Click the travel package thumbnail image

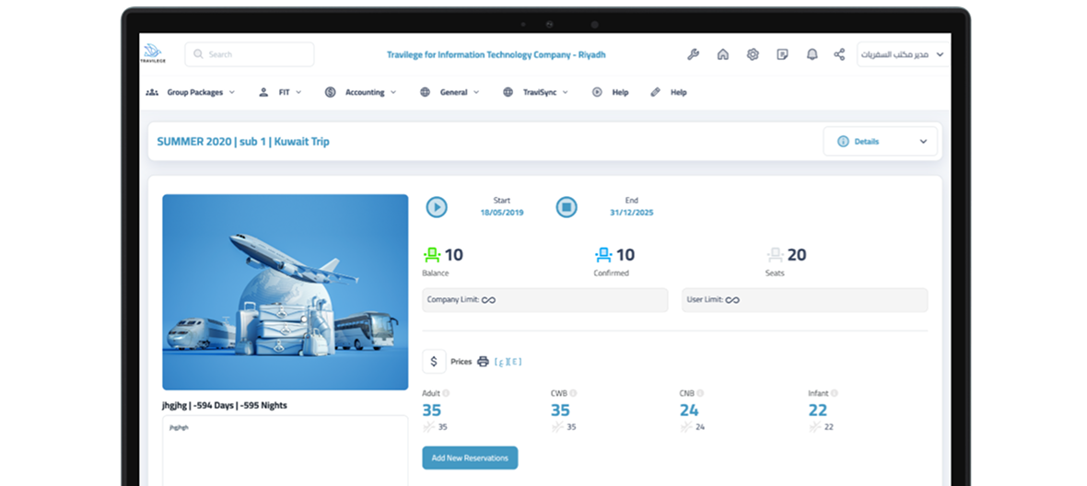tap(286, 292)
